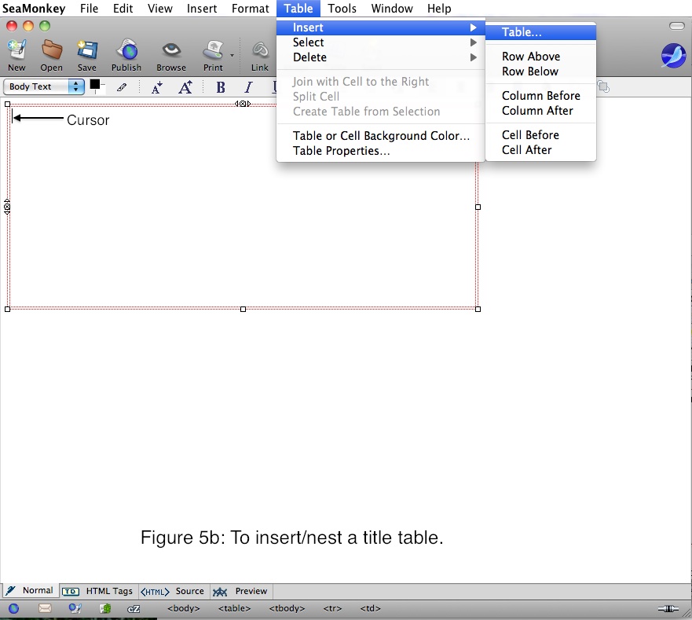Viewport: 692px width, 620px height.
Task: Open the Mail envelope icon in status bar
Action: 45,608
